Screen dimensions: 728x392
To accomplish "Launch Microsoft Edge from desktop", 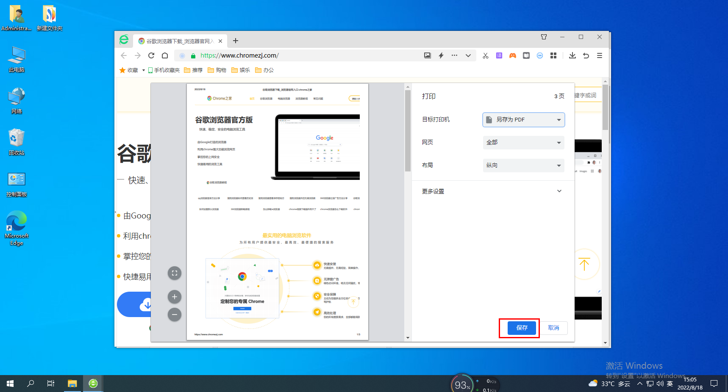I will click(17, 229).
